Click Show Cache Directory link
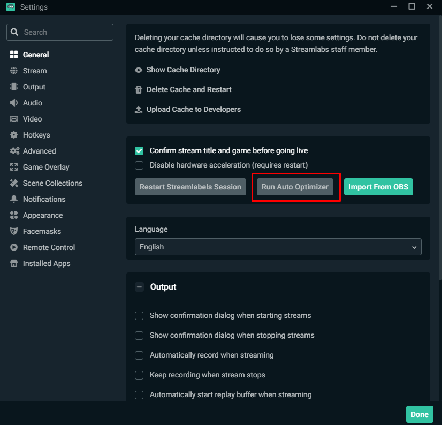This screenshot has height=425, width=442. pos(183,70)
